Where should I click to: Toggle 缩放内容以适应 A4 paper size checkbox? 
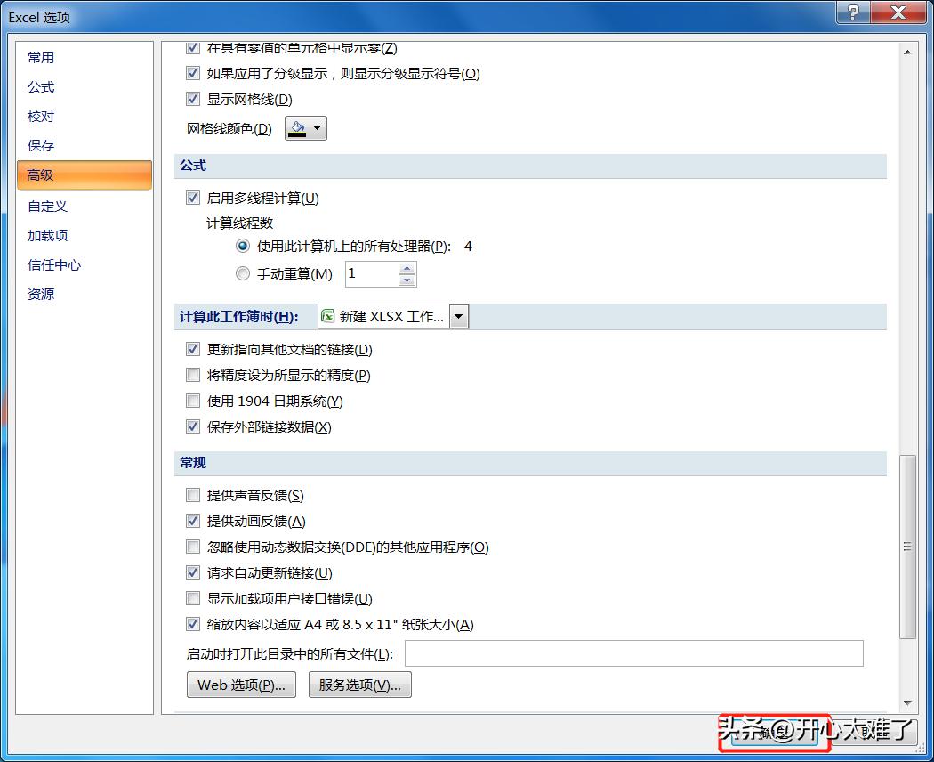(192, 624)
